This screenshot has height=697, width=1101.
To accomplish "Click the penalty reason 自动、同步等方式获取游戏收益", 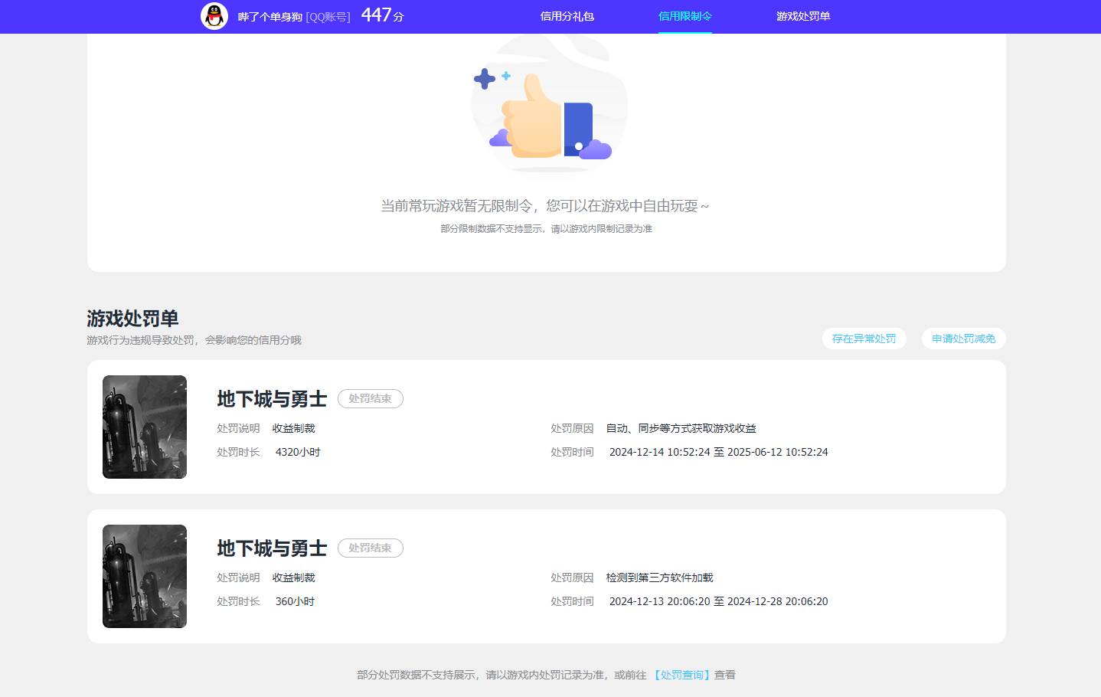I will (x=681, y=428).
